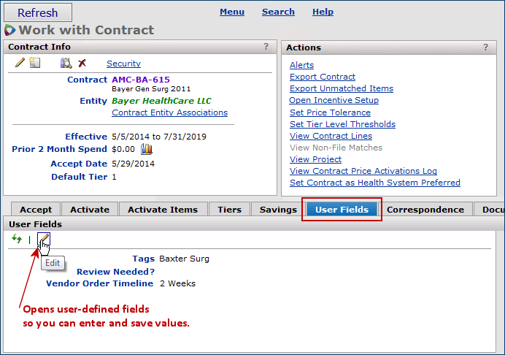The width and height of the screenshot is (505, 355).
Task: Click Set Contract as Health System Preferred
Action: click(374, 183)
